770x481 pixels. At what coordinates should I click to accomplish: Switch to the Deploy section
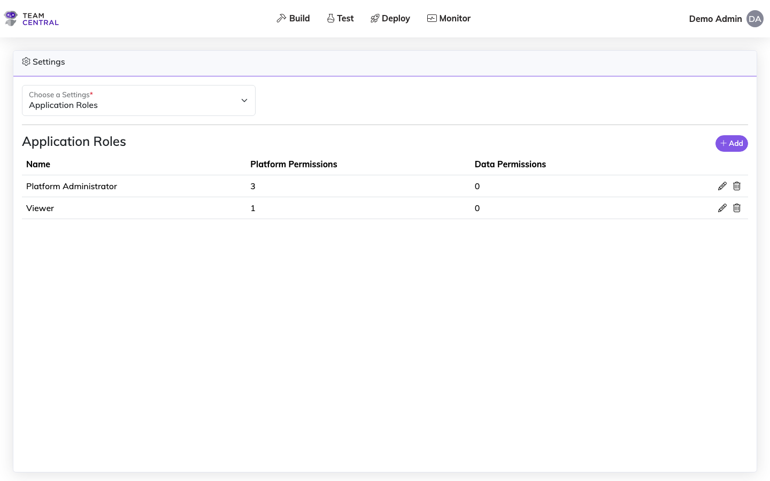tap(390, 18)
